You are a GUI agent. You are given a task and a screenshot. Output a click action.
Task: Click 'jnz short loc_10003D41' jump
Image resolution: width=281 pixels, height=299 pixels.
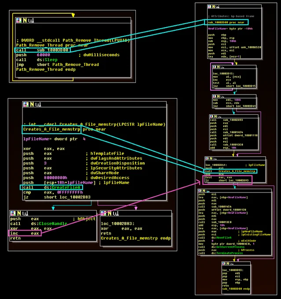234,106
